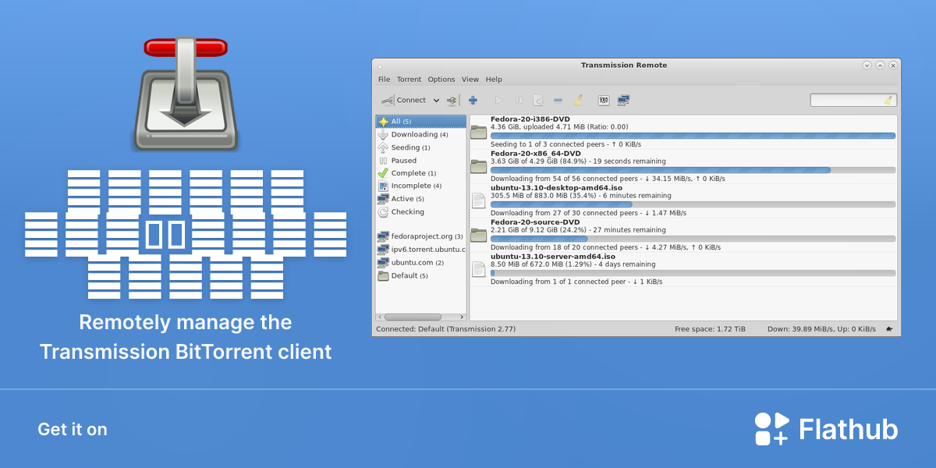
Task: Filter by fedoraproject.org tracker
Action: (421, 236)
